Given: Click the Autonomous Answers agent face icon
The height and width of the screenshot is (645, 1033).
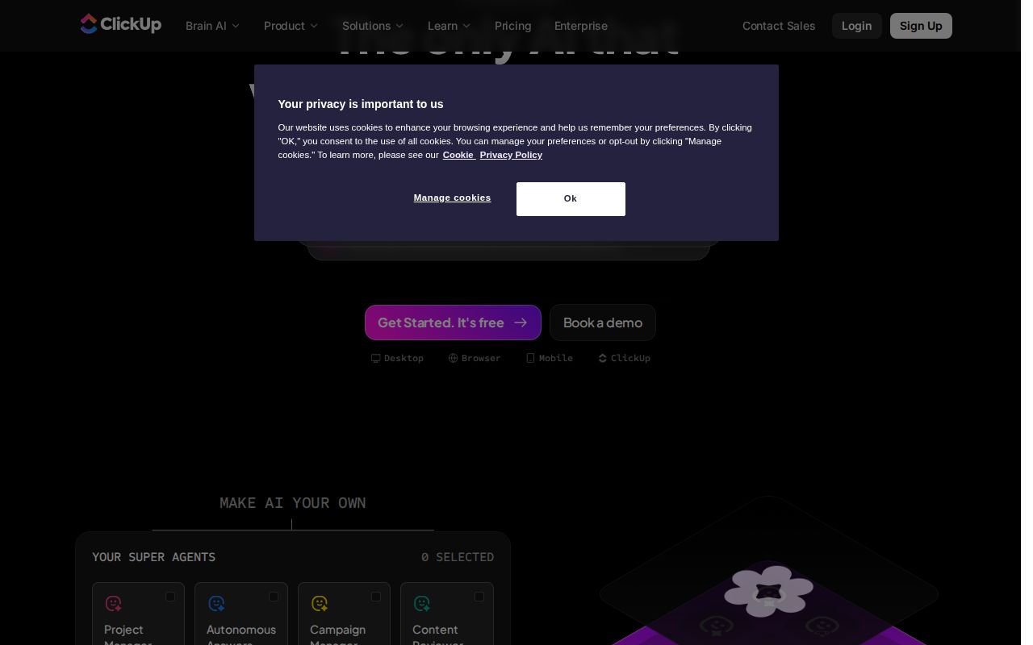Looking at the screenshot, I should (x=216, y=603).
